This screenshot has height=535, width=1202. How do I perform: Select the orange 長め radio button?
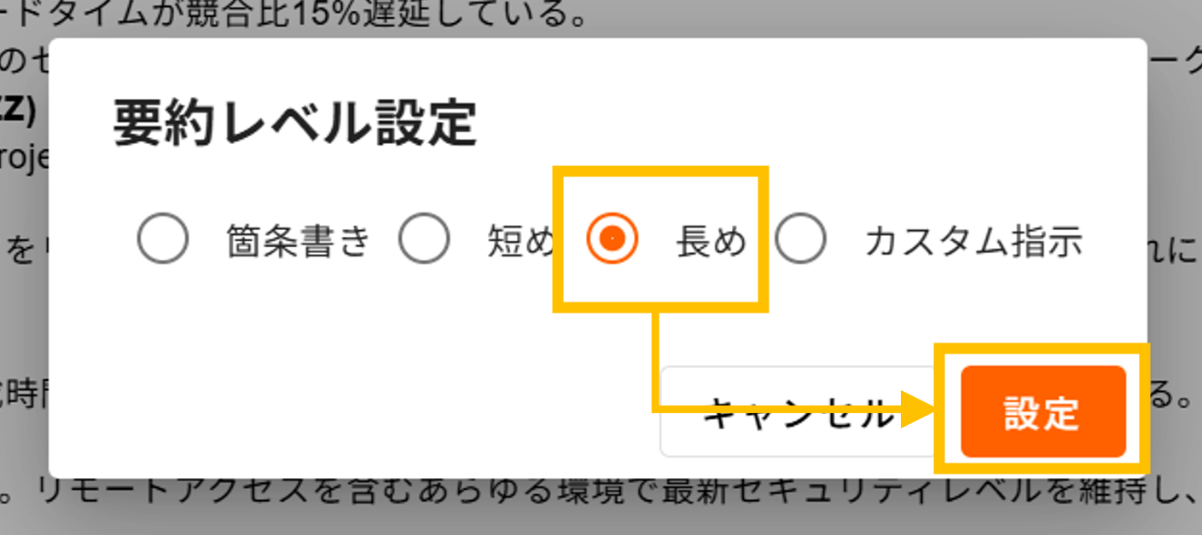coord(612,239)
